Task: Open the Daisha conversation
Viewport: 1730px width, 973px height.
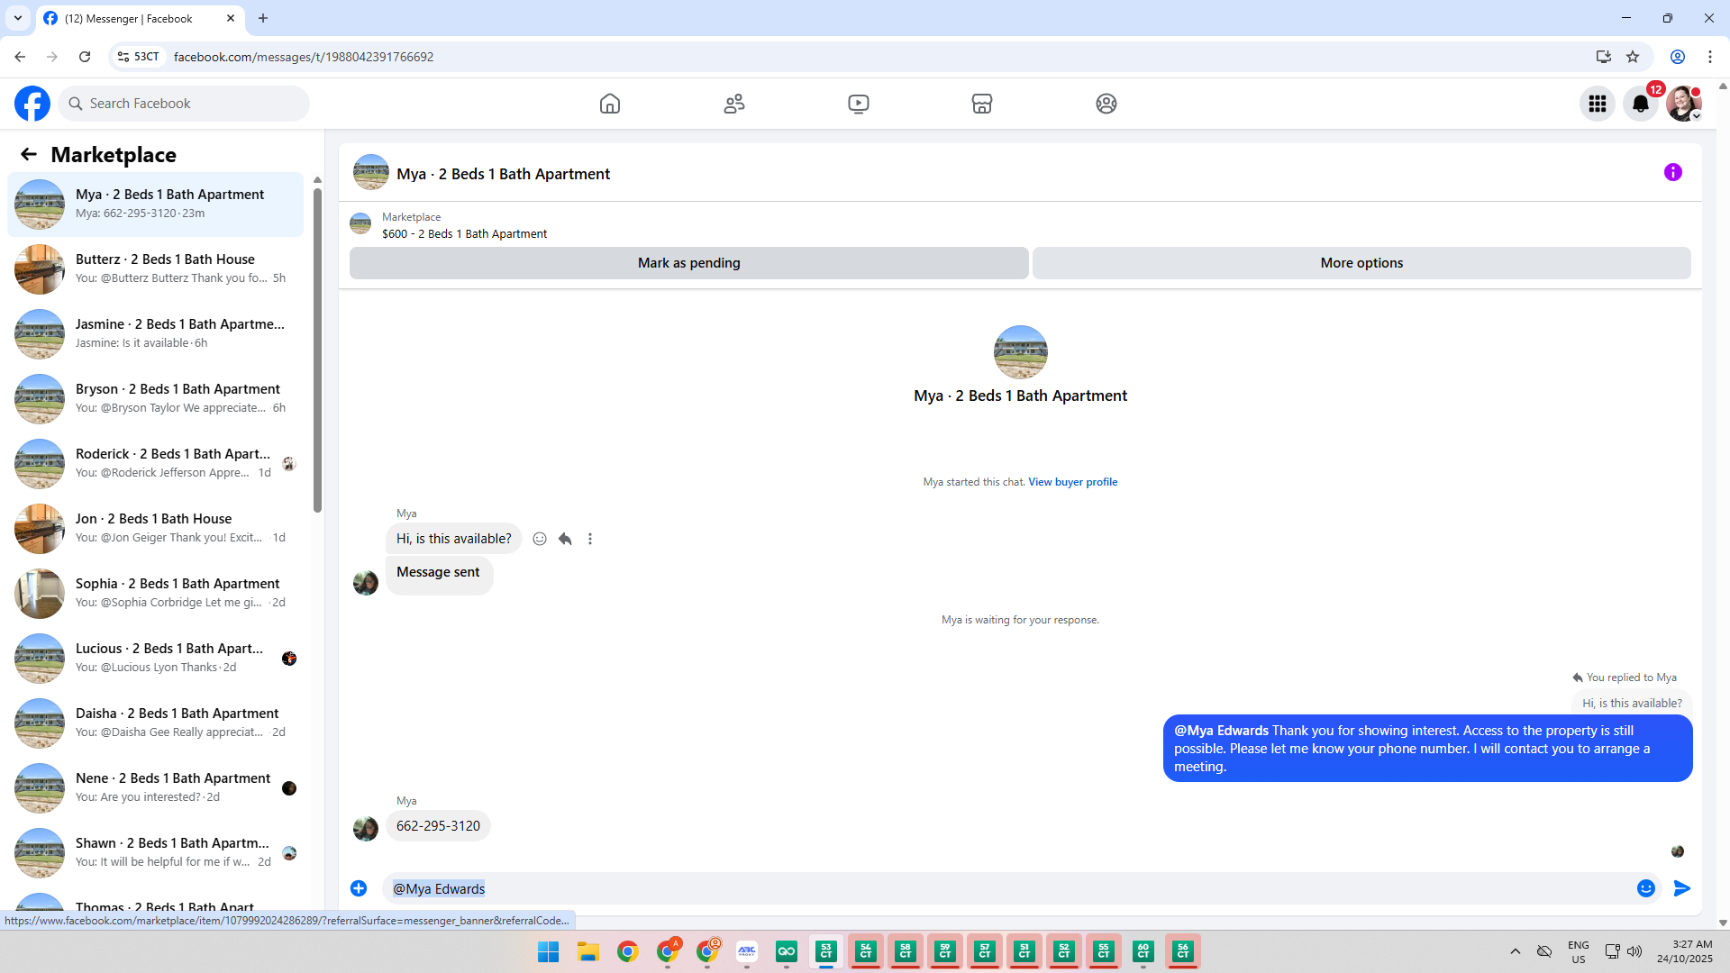Action: point(155,723)
